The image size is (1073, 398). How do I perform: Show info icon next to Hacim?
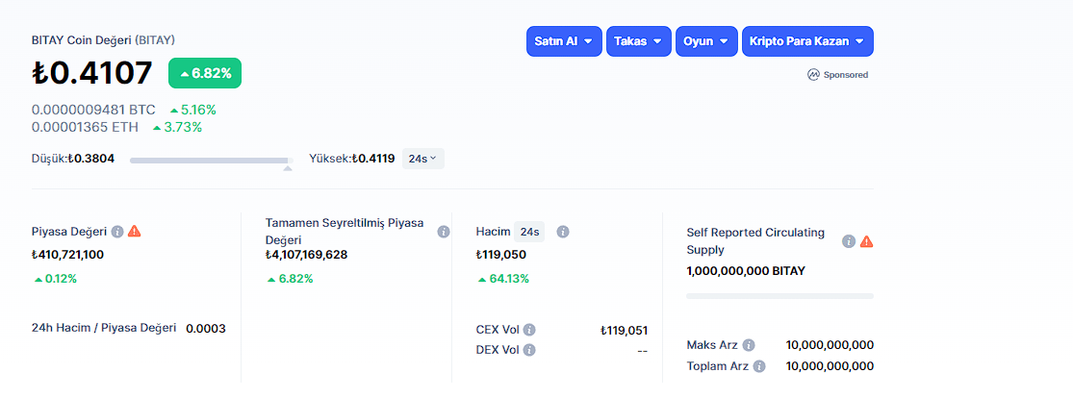[x=563, y=232]
